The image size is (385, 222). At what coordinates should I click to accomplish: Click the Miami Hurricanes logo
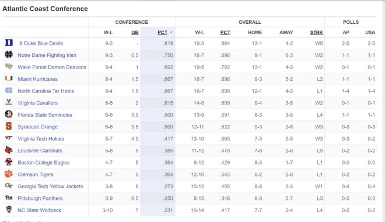9,78
